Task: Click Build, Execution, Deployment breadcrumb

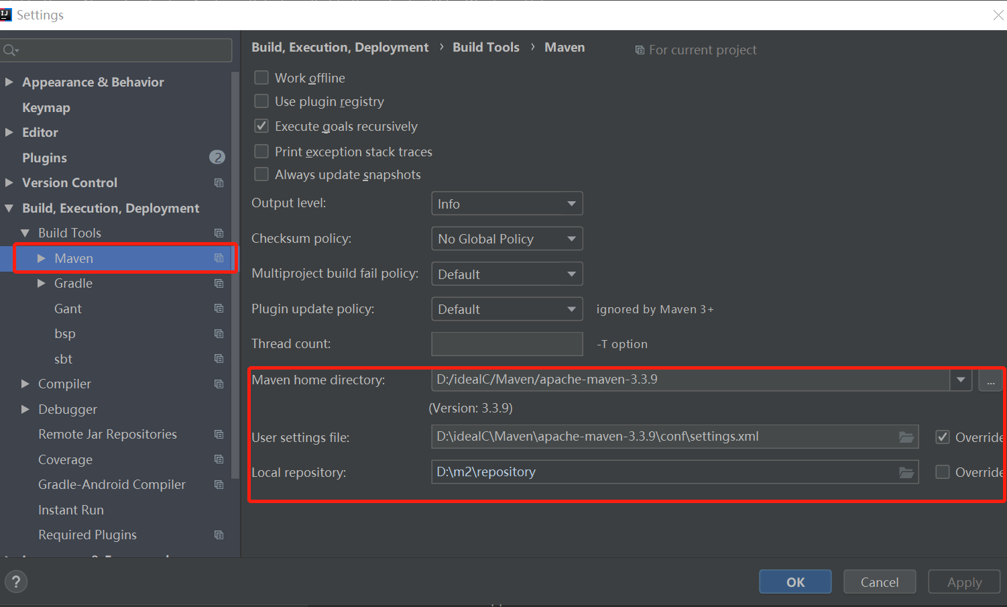Action: pyautogui.click(x=340, y=47)
